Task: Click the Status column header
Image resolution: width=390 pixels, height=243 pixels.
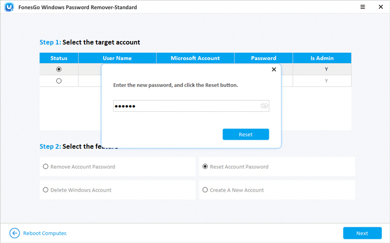Action: point(59,58)
